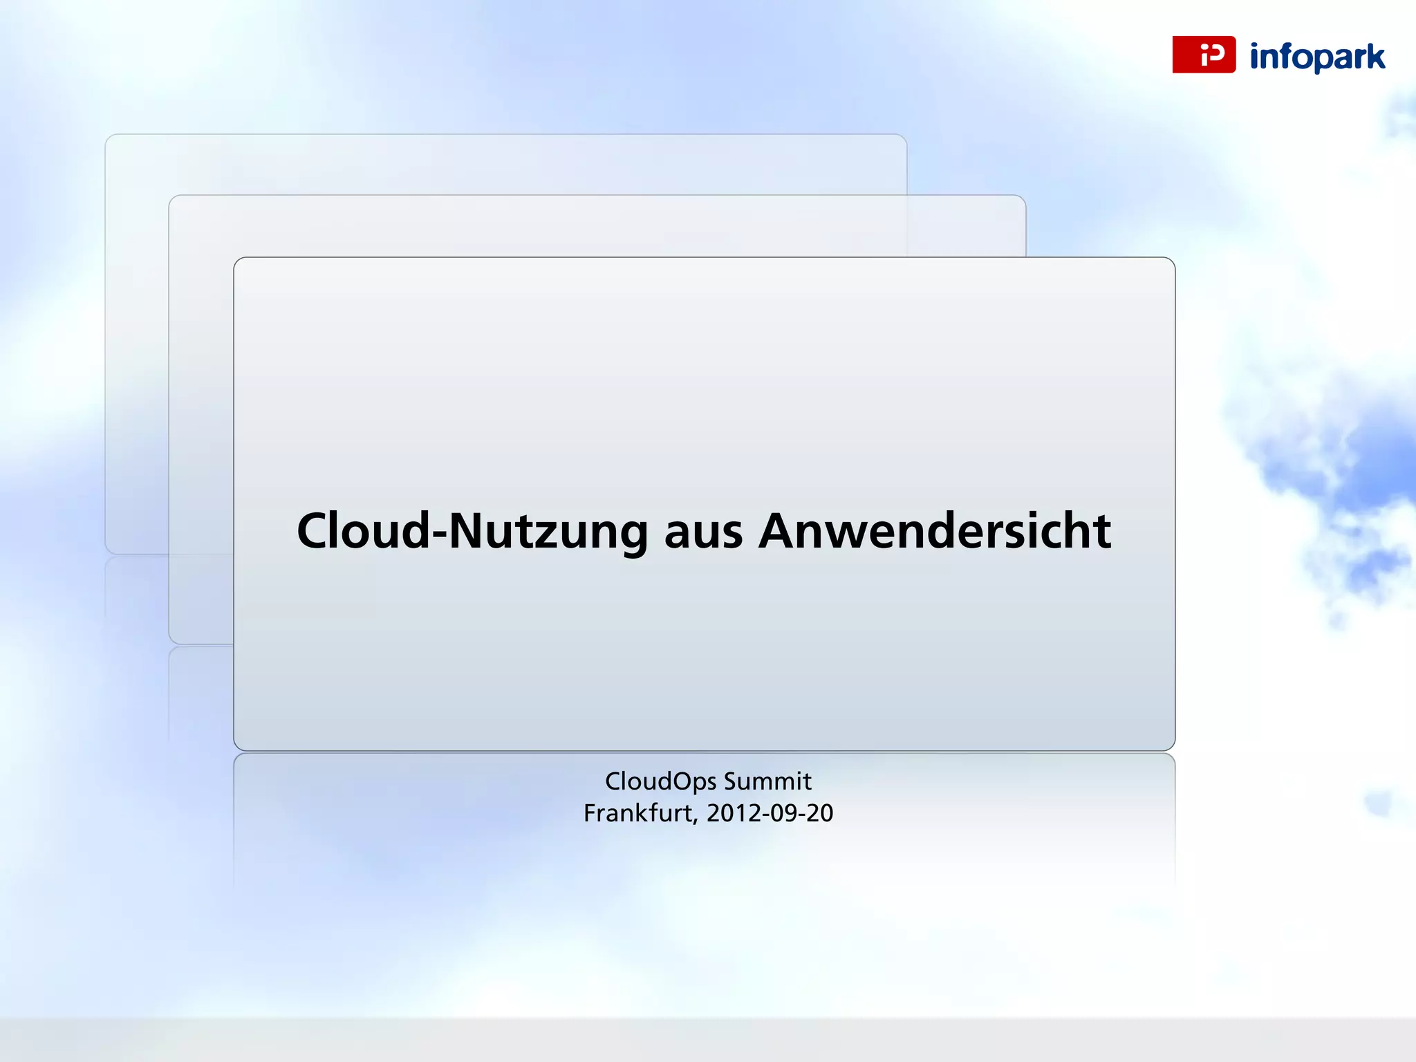The image size is (1416, 1062).
Task: Click the word 'Summit' in the subtitle
Action: [x=767, y=781]
